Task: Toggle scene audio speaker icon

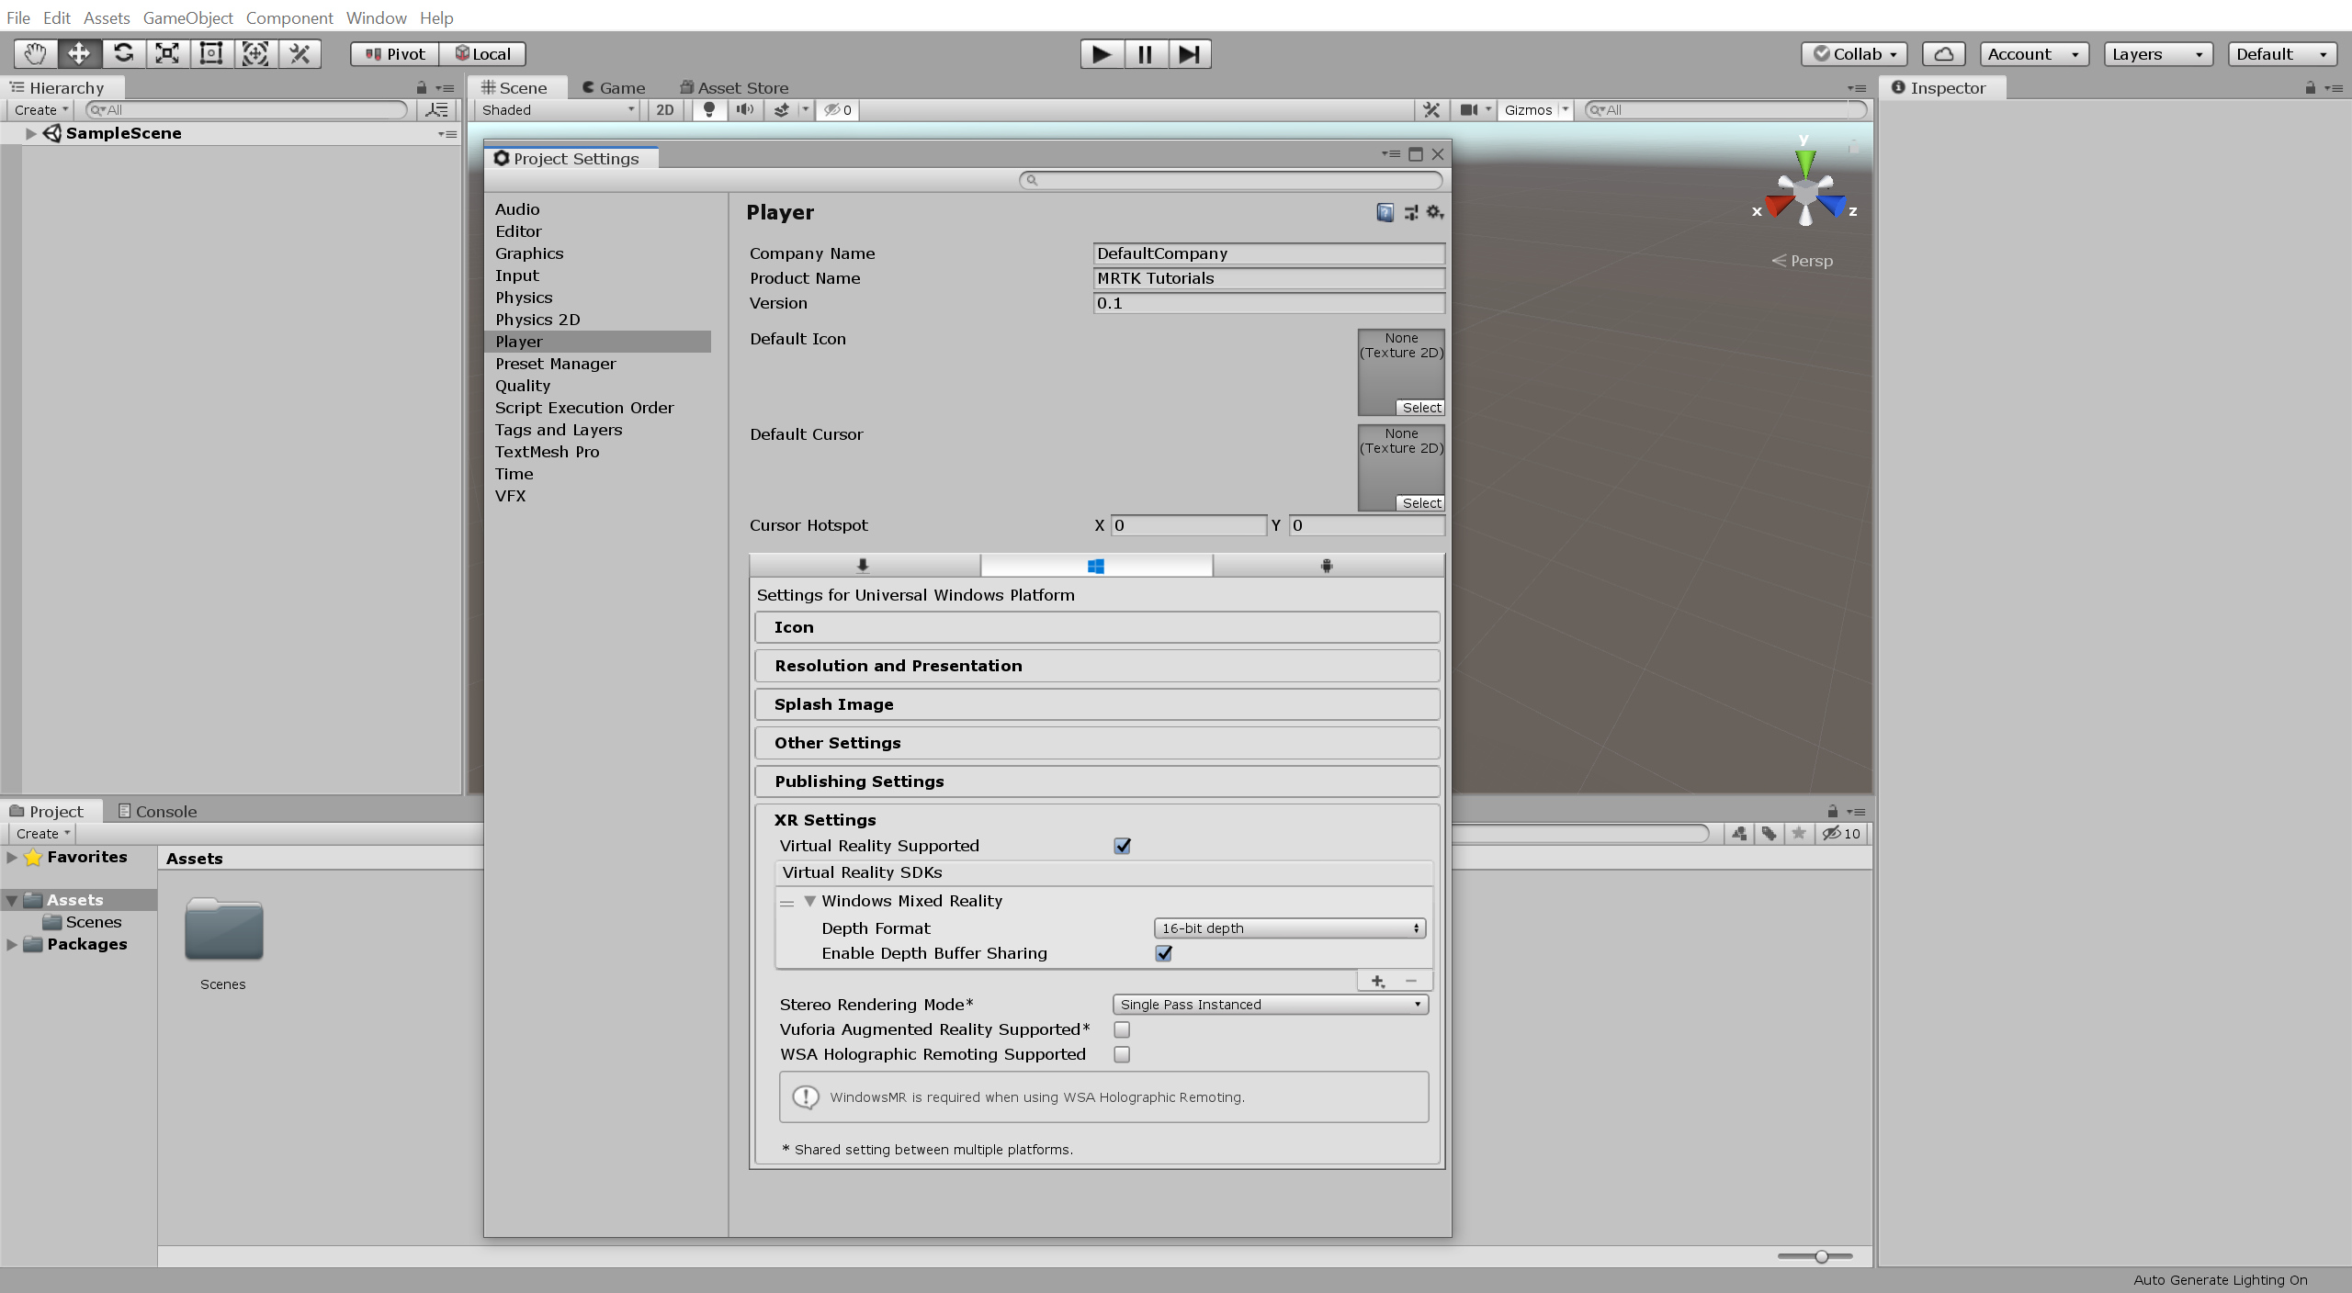Action: click(x=744, y=110)
